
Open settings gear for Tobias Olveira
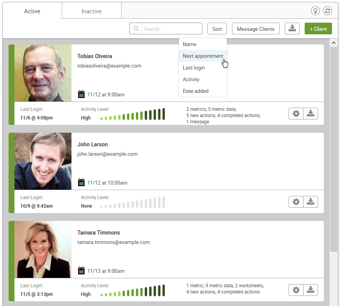[296, 114]
